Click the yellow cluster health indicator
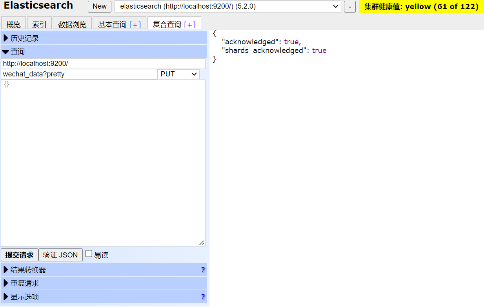The width and height of the screenshot is (484, 308). pyautogui.click(x=422, y=7)
